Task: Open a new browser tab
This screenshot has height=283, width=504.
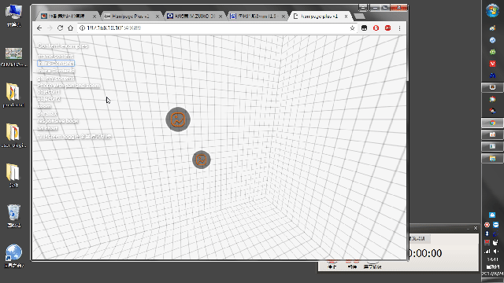Action: tap(359, 16)
